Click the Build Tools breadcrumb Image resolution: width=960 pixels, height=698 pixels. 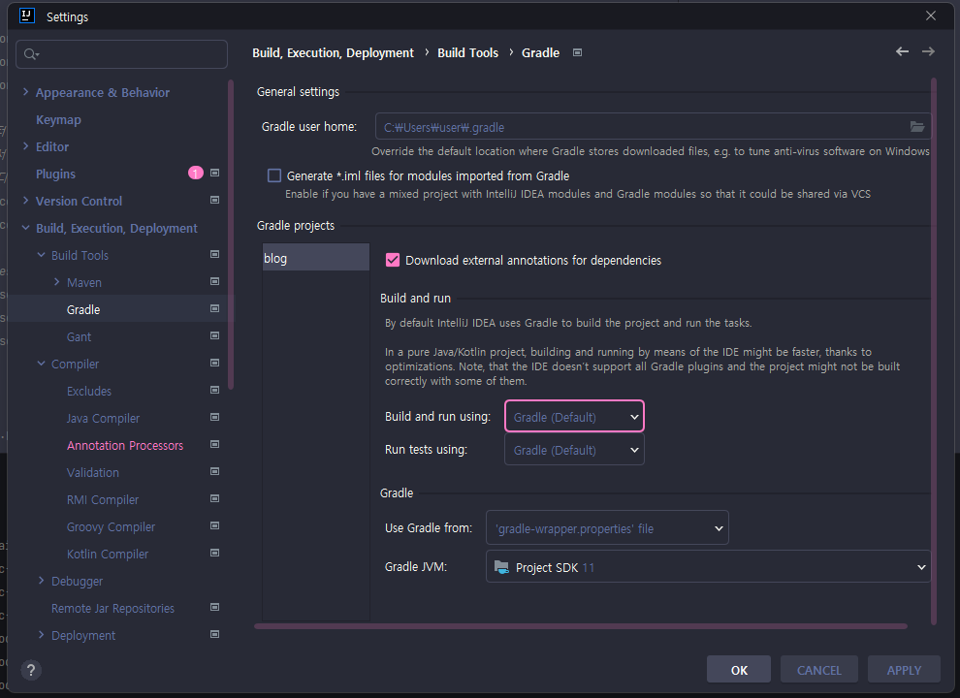[x=467, y=52]
